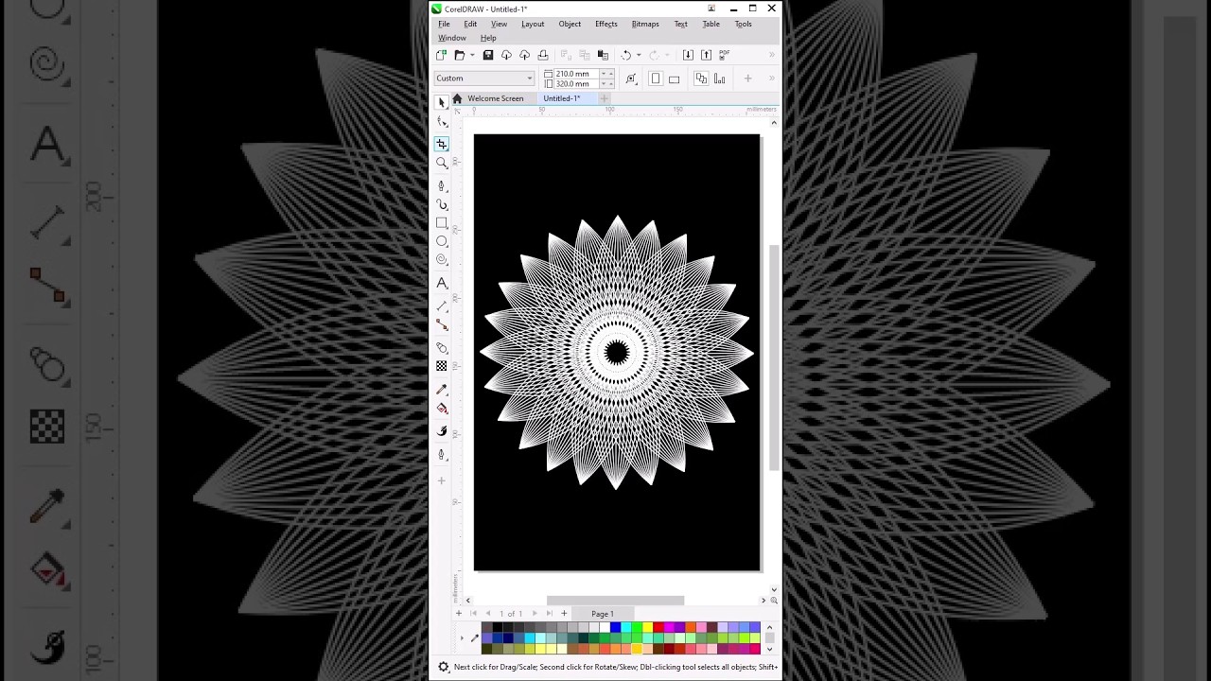
Task: Select the Transparency checkerboard tool
Action: [x=441, y=366]
